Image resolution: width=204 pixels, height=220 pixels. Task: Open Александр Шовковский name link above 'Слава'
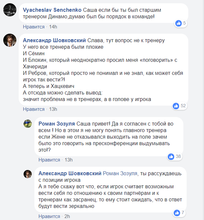[x=55, y=40]
